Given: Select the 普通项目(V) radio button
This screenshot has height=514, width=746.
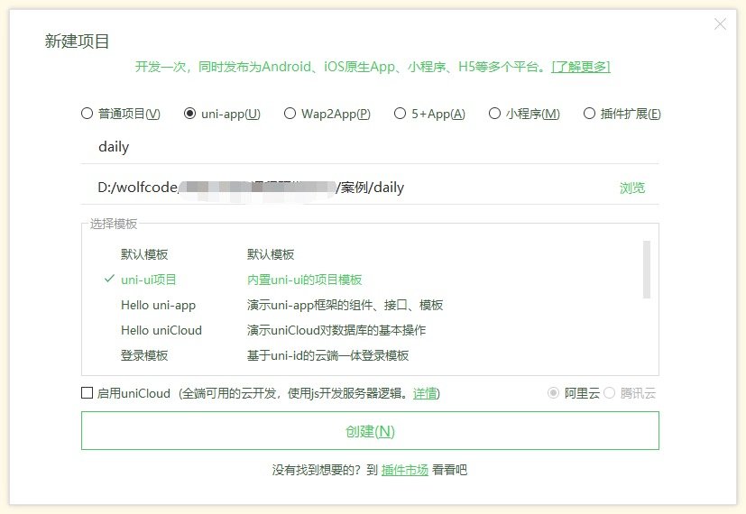Looking at the screenshot, I should [87, 114].
